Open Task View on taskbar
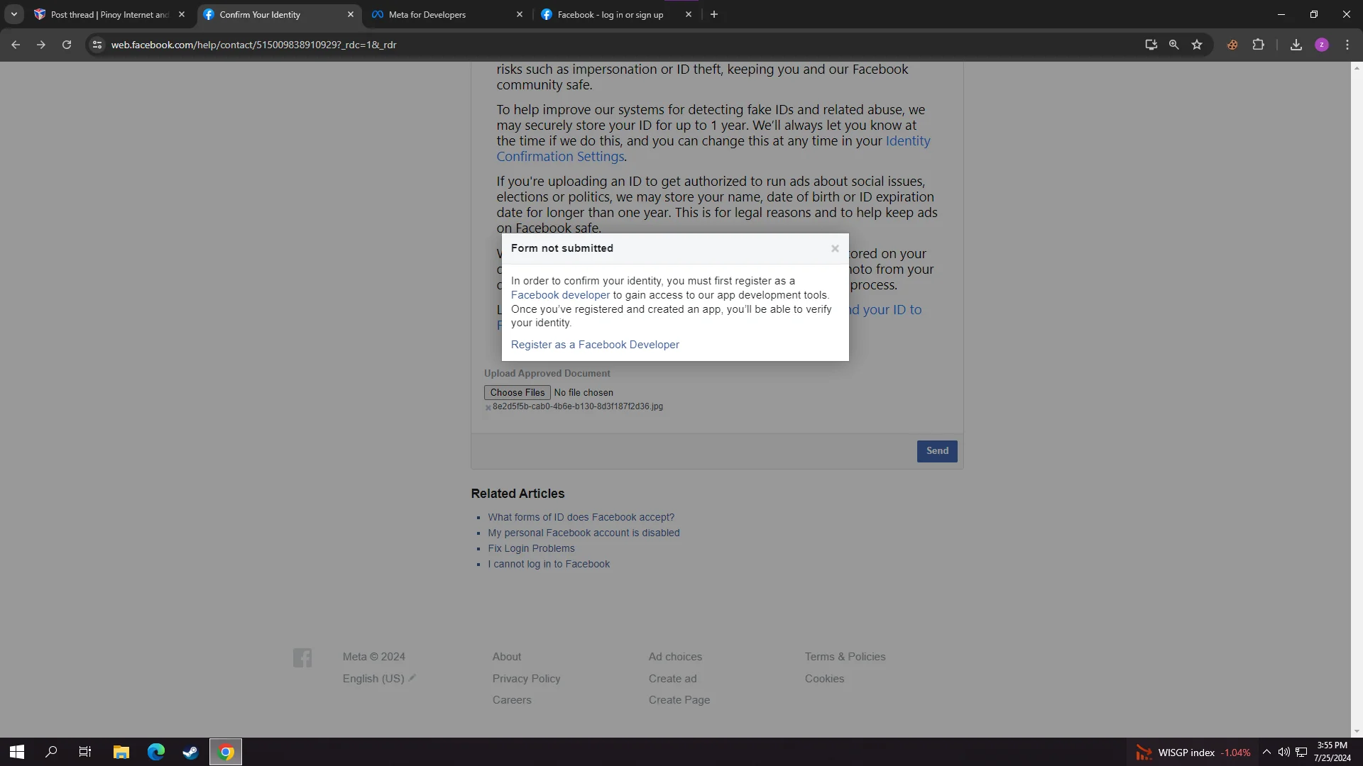The width and height of the screenshot is (1363, 766). [85, 752]
